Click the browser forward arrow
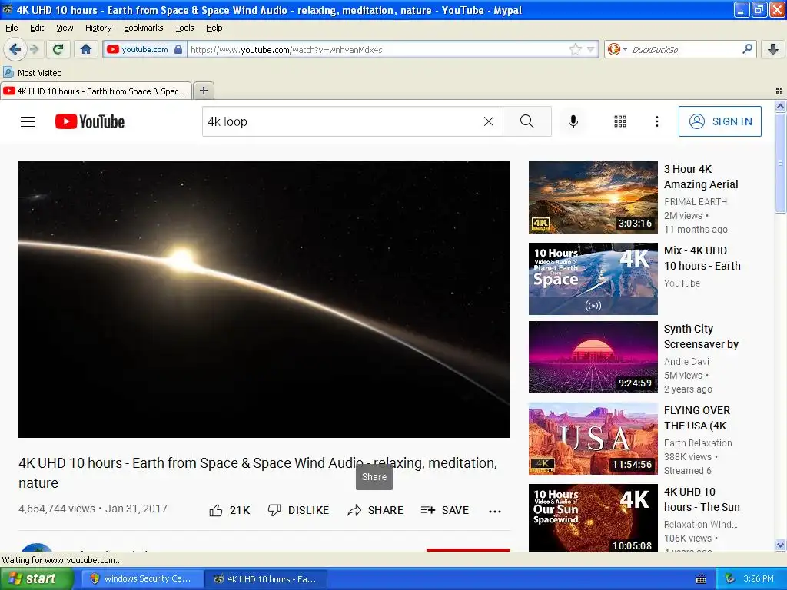 pos(34,49)
